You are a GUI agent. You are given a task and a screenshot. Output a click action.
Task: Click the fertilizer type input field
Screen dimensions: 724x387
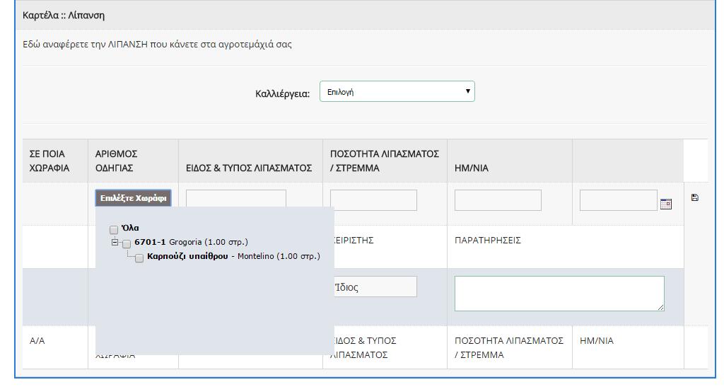click(x=236, y=198)
